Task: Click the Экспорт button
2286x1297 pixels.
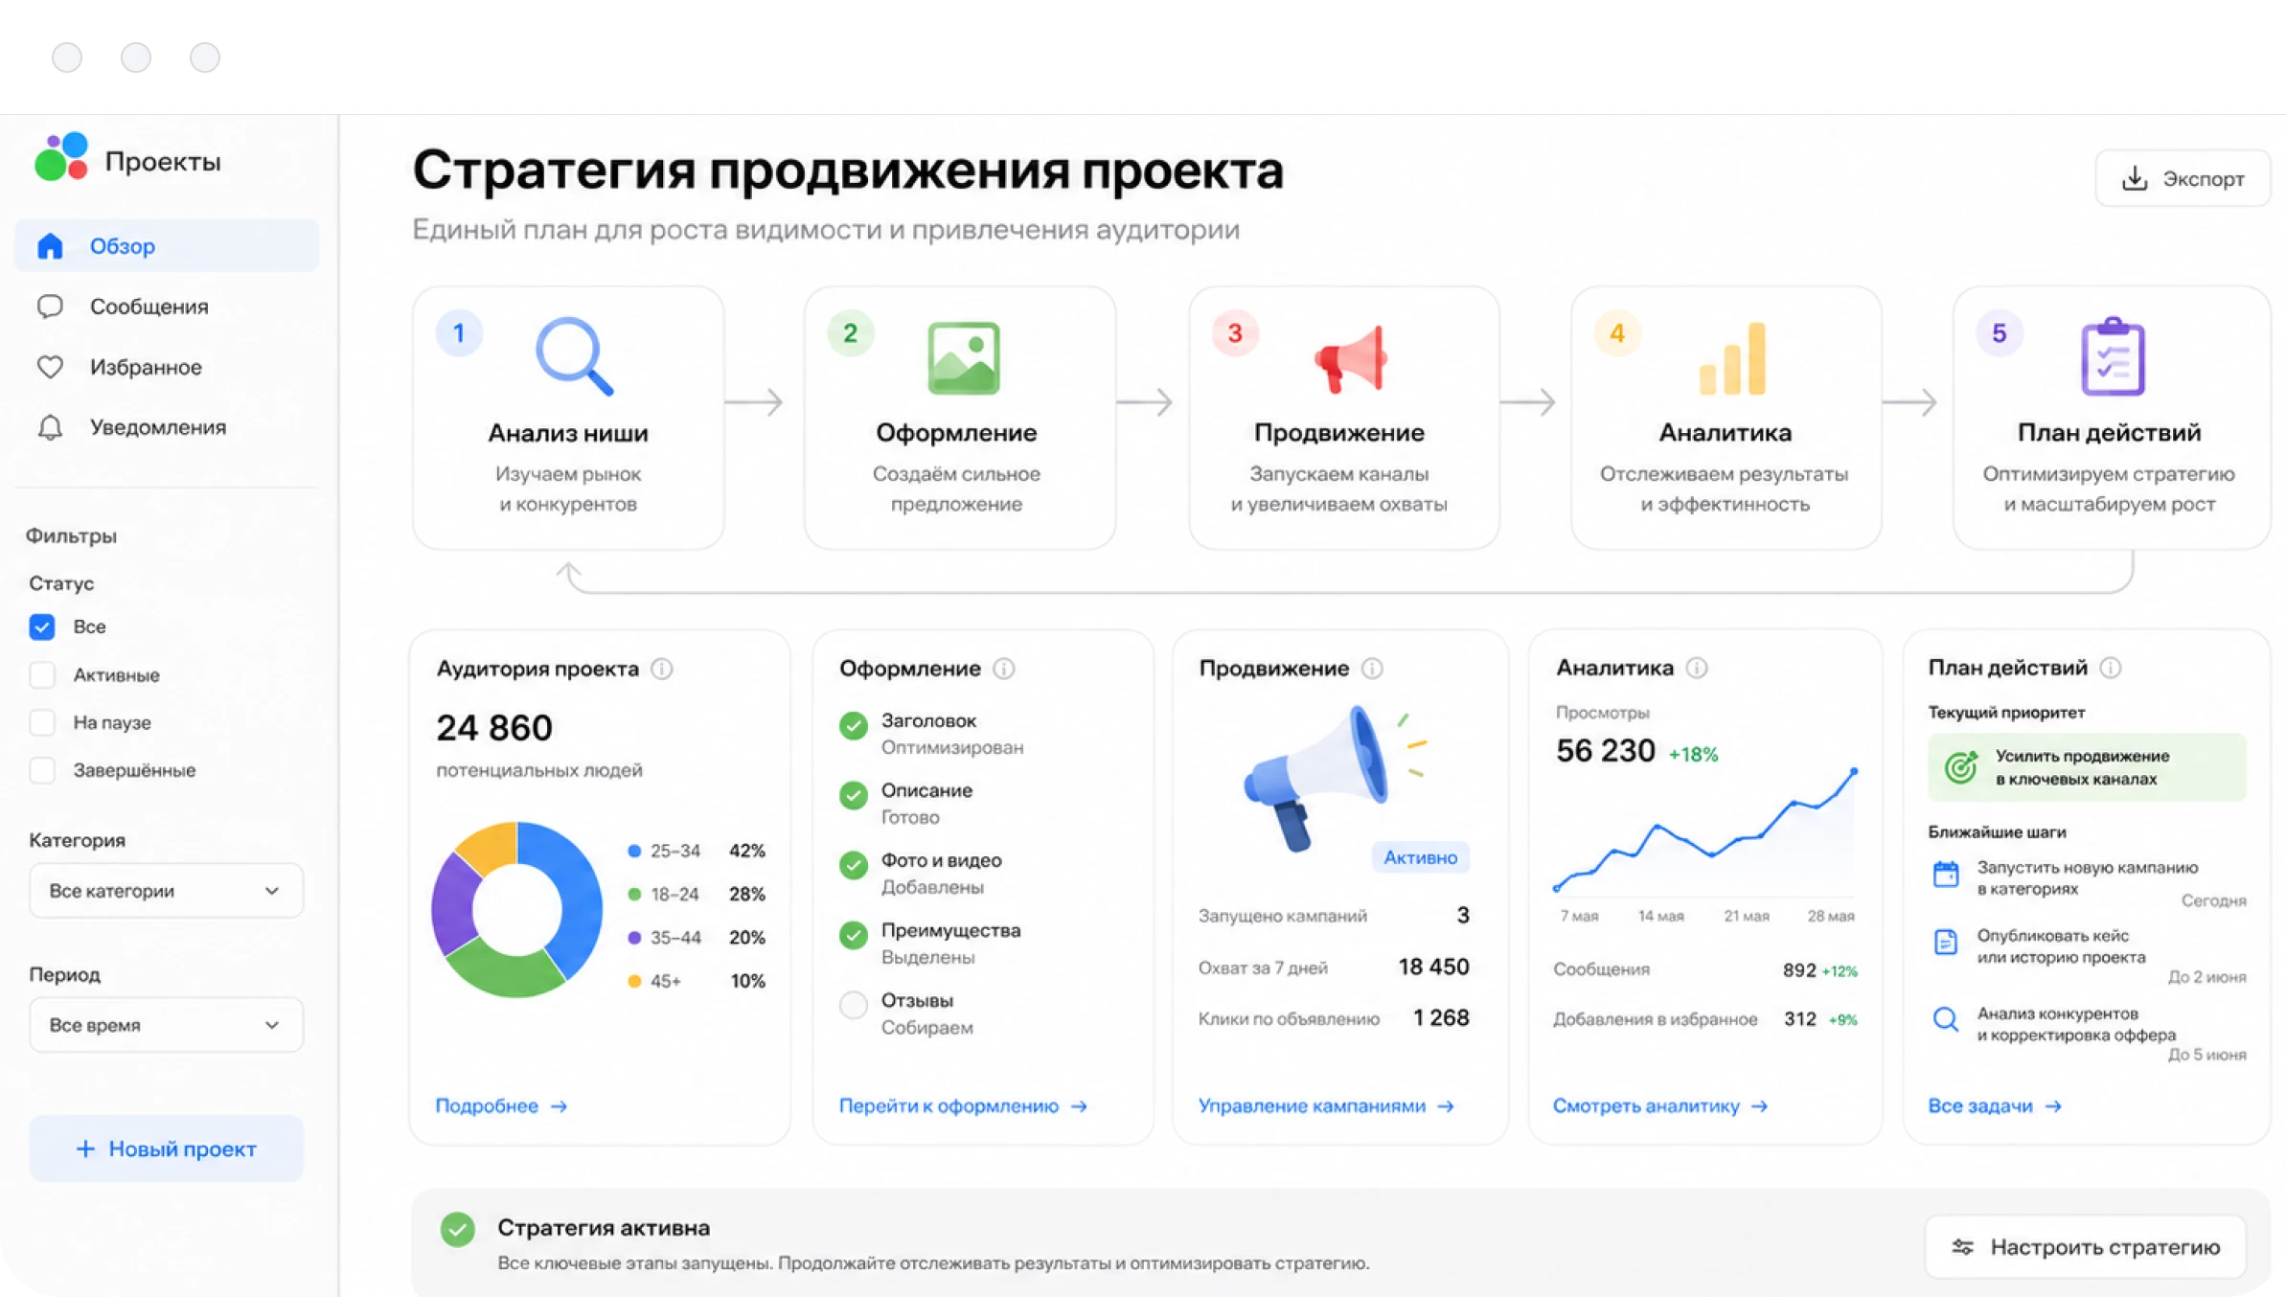Action: 2183,178
